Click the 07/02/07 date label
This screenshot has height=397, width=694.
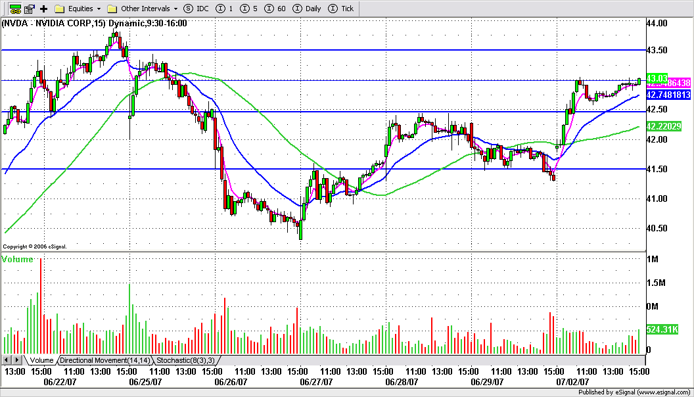(572, 381)
